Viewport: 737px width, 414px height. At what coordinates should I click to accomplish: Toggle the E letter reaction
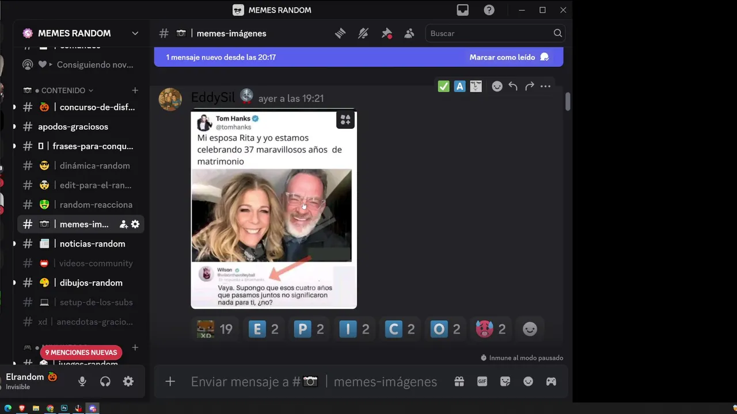click(x=264, y=329)
